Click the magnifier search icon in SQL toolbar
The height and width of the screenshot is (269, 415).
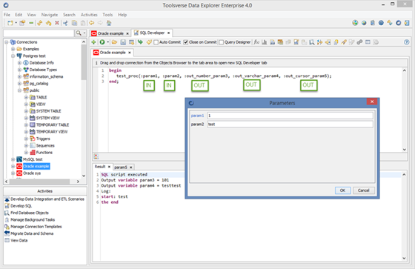tap(312, 42)
